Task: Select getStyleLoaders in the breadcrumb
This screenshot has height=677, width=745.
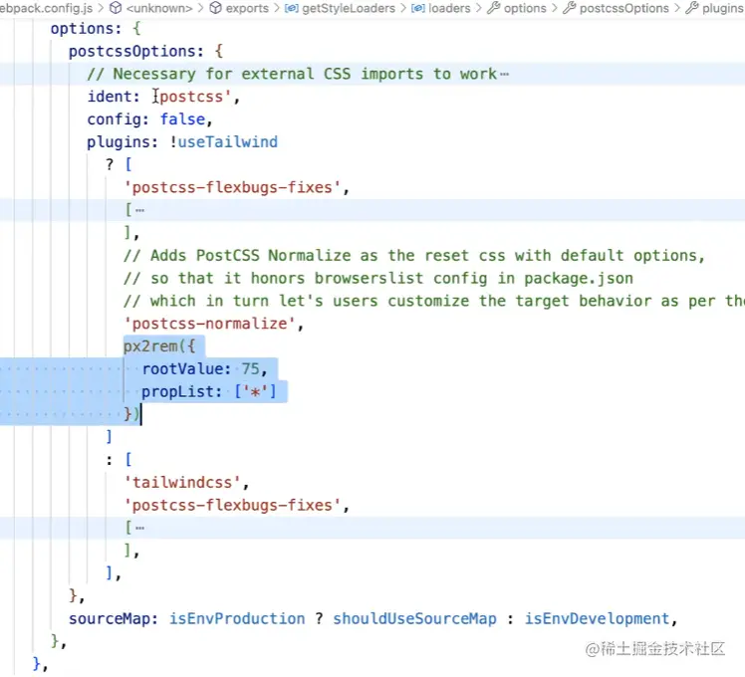Action: coord(349,8)
